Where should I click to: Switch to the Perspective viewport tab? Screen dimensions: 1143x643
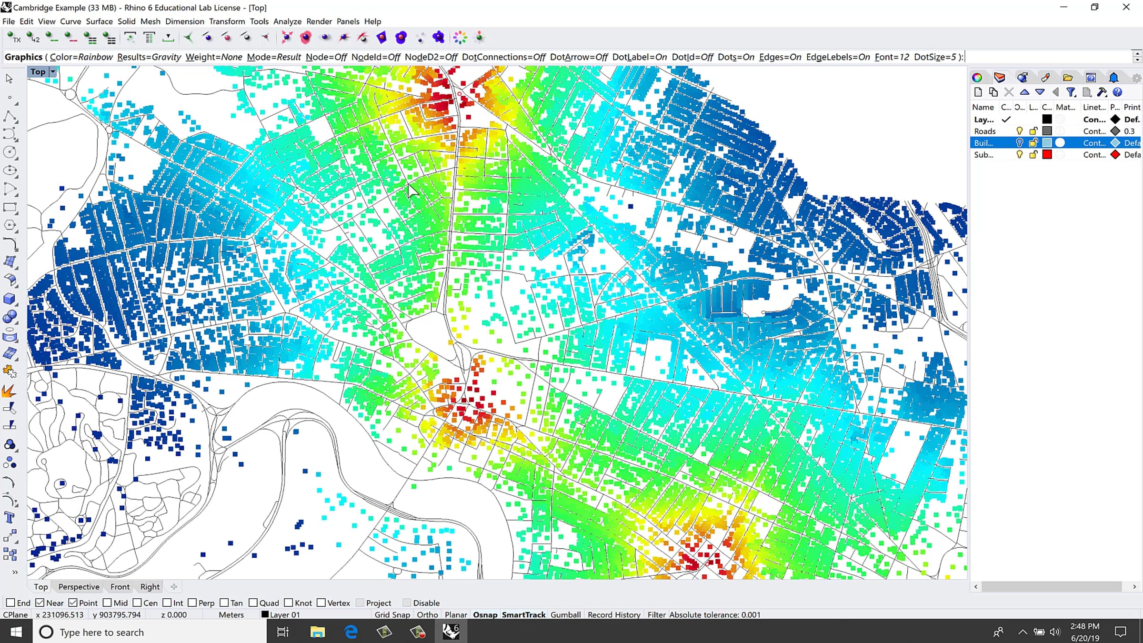(79, 587)
